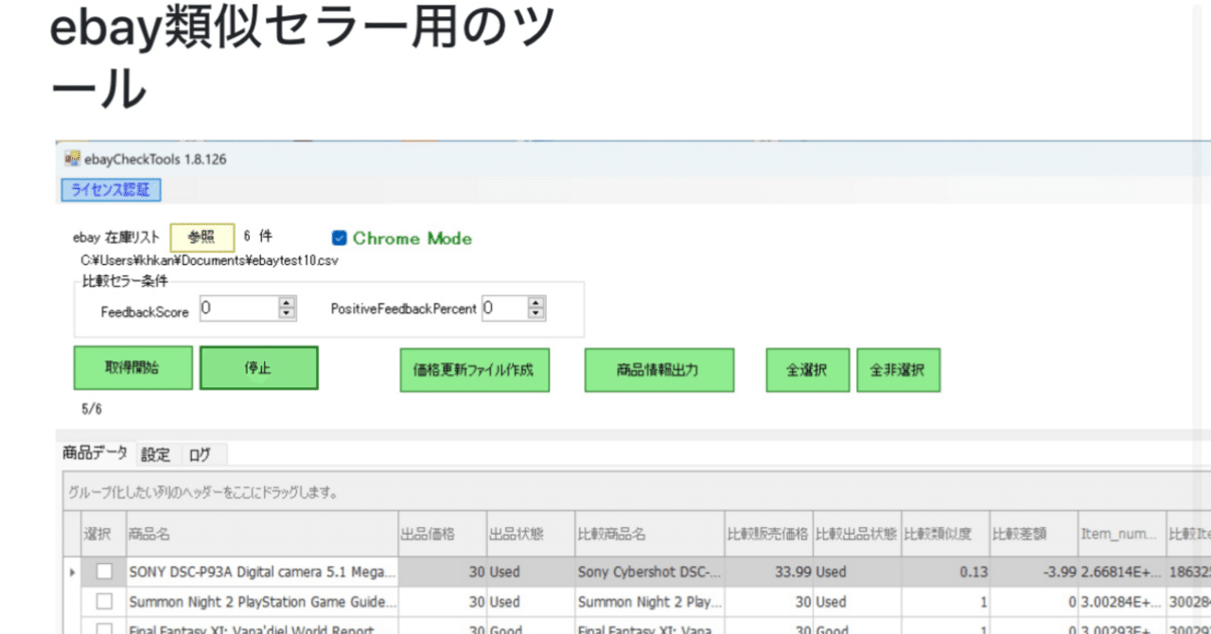Click the 全選択 button
Viewport: 1211px width, 634px height.
(x=806, y=370)
